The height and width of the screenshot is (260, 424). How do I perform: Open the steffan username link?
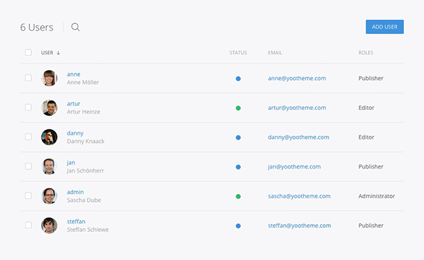pos(76,221)
